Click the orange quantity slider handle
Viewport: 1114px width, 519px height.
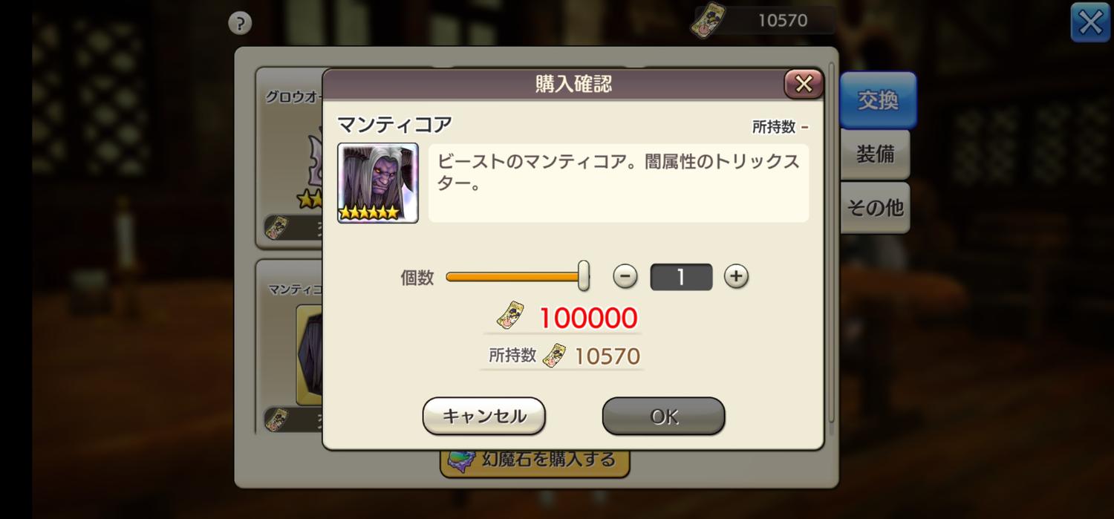point(584,275)
